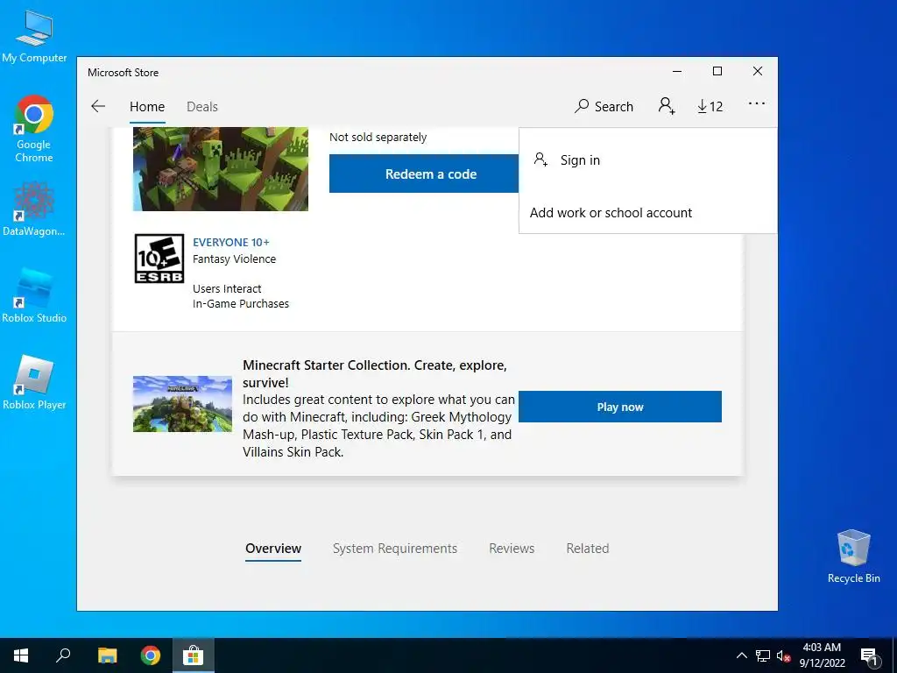
Task: Open File Explorer from taskbar
Action: coord(107,655)
